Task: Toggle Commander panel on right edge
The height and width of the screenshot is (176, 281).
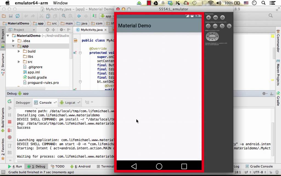Action: click(x=278, y=41)
